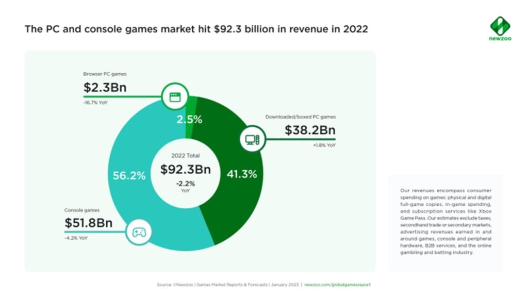Click the game controller icon

(x=139, y=232)
